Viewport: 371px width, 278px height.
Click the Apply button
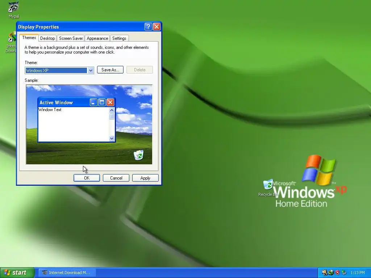tap(145, 178)
